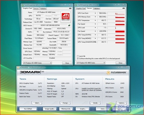Click Close button in left GPU-Z window
This screenshot has width=144, height=115.
tap(67, 63)
